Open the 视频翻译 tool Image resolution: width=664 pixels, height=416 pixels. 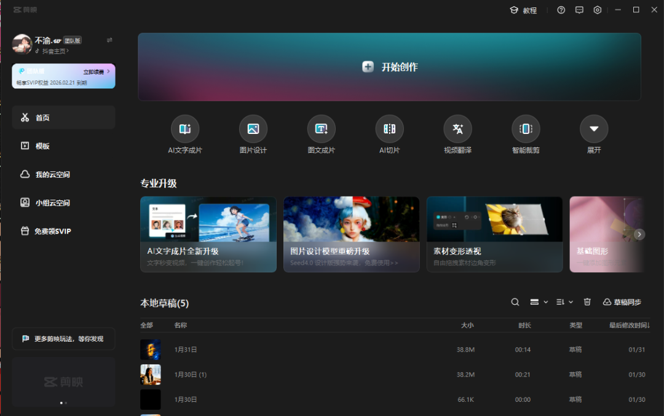coord(457,129)
